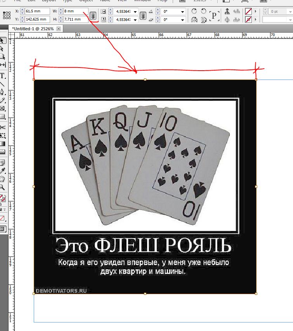The image size is (293, 331).
Task: Select the Eyedropper tool
Action: coord(2,171)
